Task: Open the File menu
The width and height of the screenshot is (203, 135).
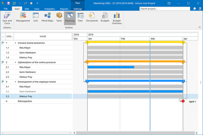Action: (x=6, y=9)
